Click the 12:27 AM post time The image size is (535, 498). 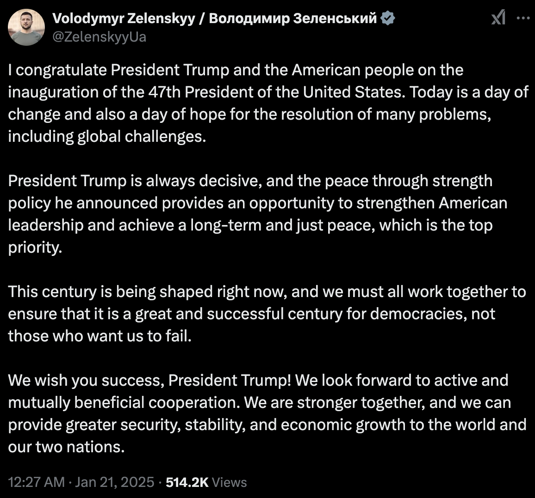tap(36, 482)
